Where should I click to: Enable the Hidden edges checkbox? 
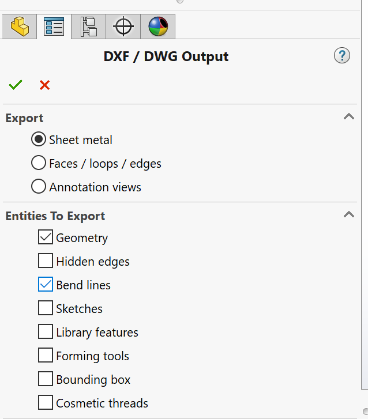tap(46, 261)
